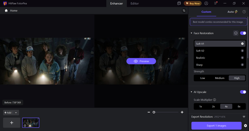Screen dimensions: 249x131
Task: Select 2x scale multiplier
Action: (213, 106)
